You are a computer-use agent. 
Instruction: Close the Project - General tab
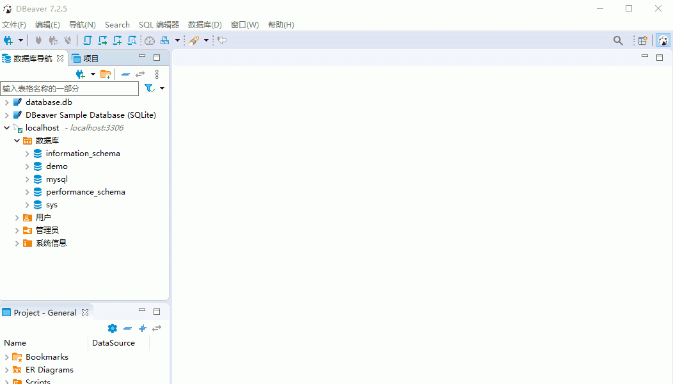85,312
